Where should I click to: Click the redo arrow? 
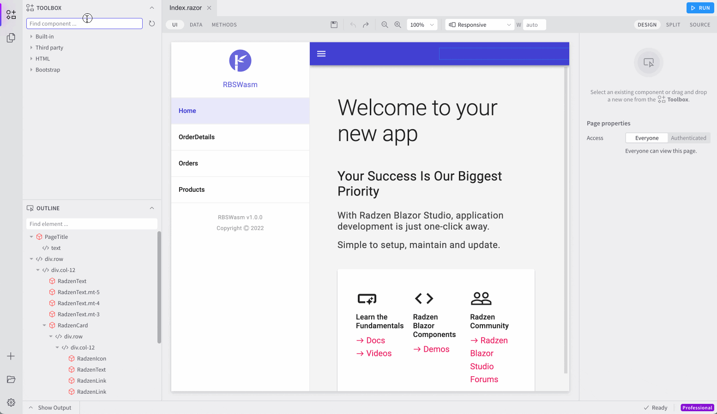(366, 25)
